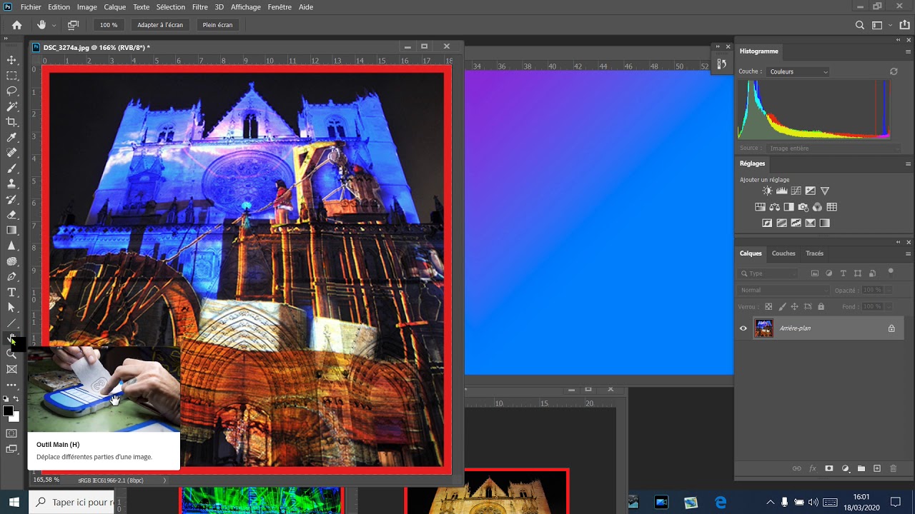Viewport: 915px width, 514px height.
Task: Toggle layer filtering switch
Action: click(891, 271)
